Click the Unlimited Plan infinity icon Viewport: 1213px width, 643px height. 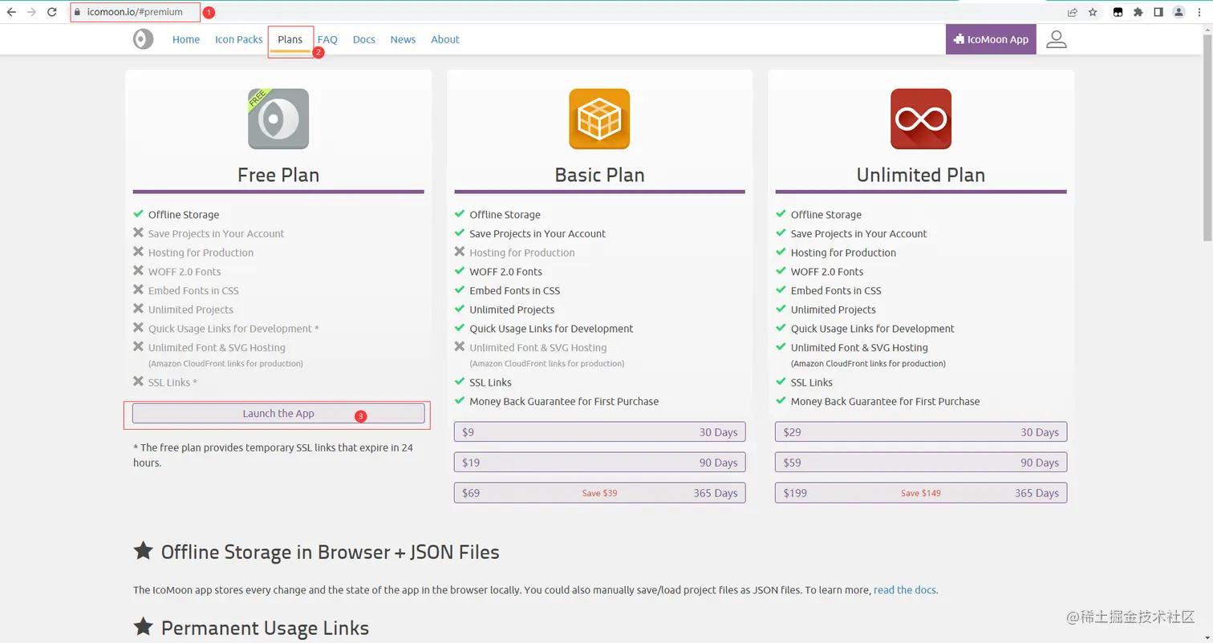[921, 119]
